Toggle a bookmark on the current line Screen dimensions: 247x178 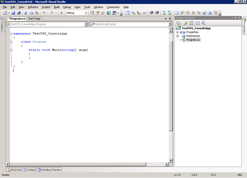point(177,13)
